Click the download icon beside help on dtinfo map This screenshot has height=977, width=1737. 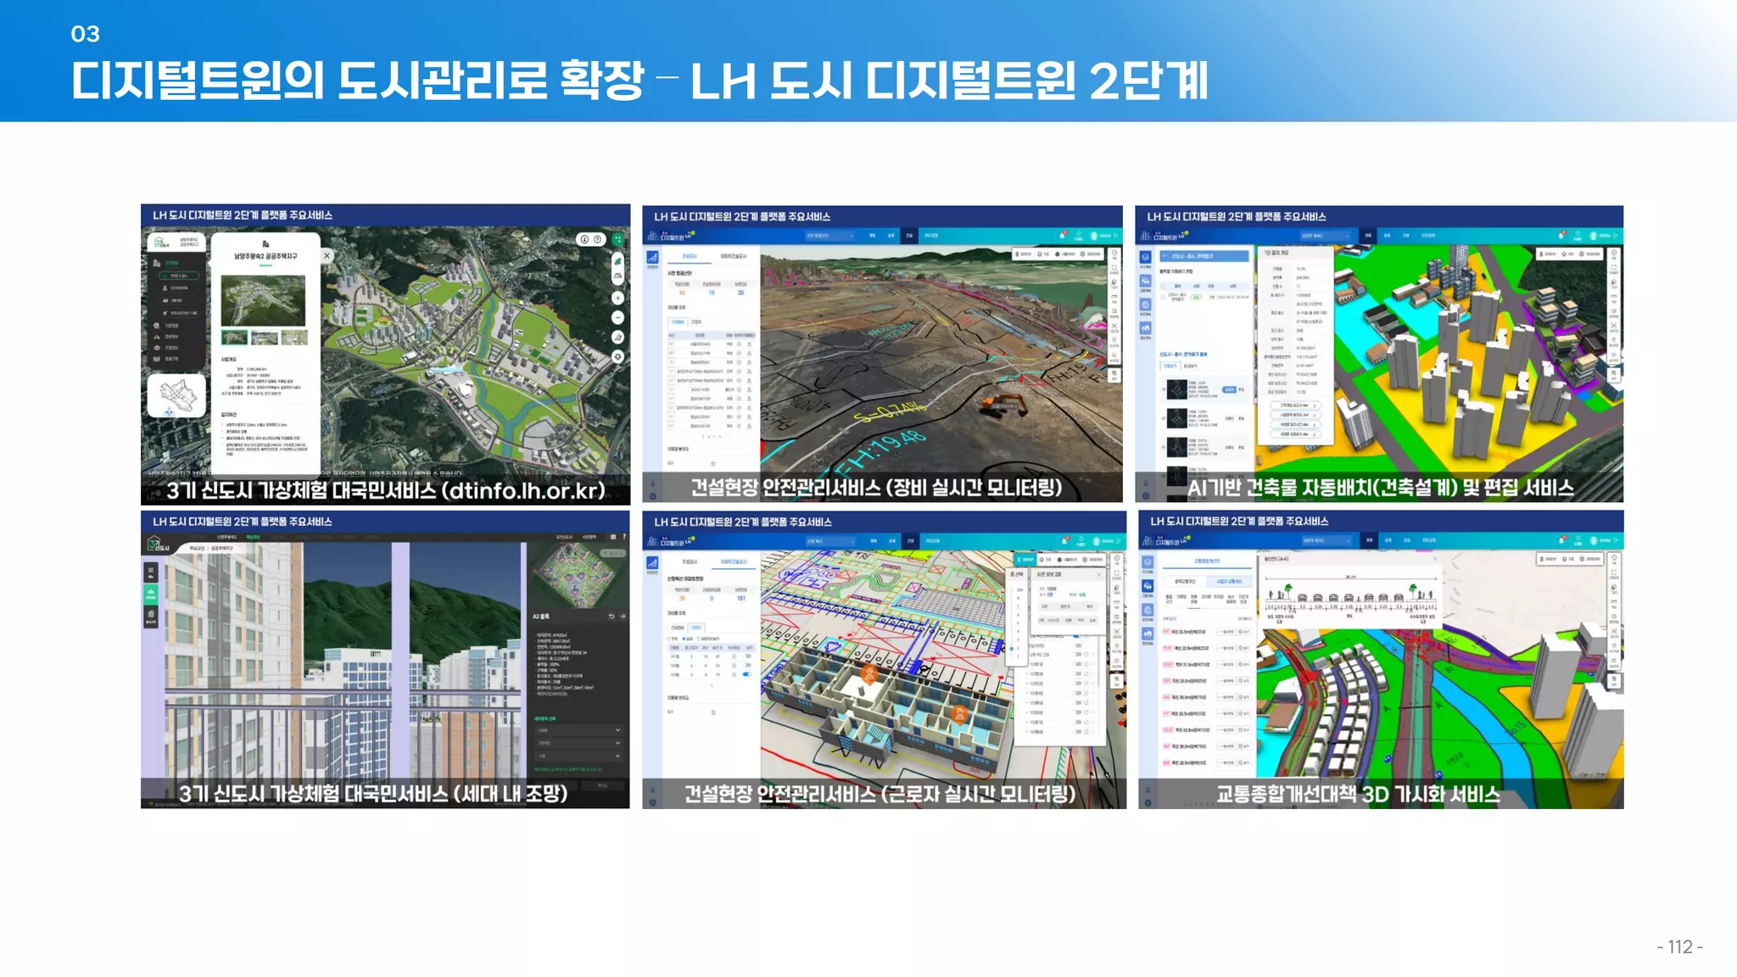point(584,239)
